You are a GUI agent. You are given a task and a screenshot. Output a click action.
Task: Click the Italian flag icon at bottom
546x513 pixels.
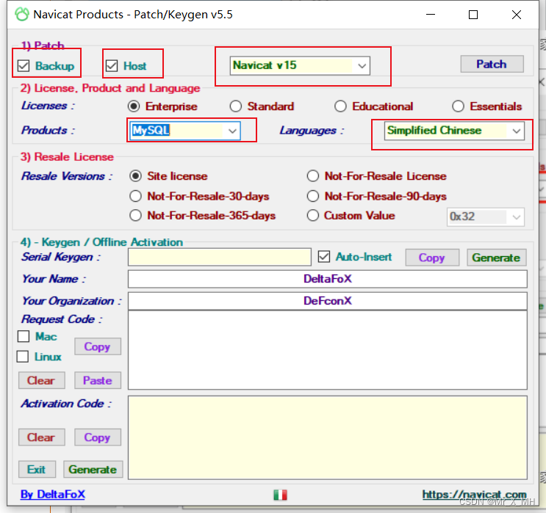pyautogui.click(x=280, y=495)
